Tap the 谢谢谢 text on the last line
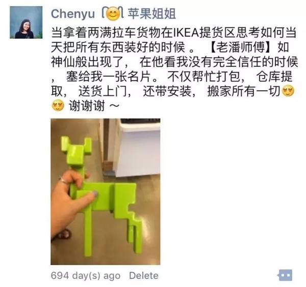Viewport: 306px width, 287px height. point(87,106)
